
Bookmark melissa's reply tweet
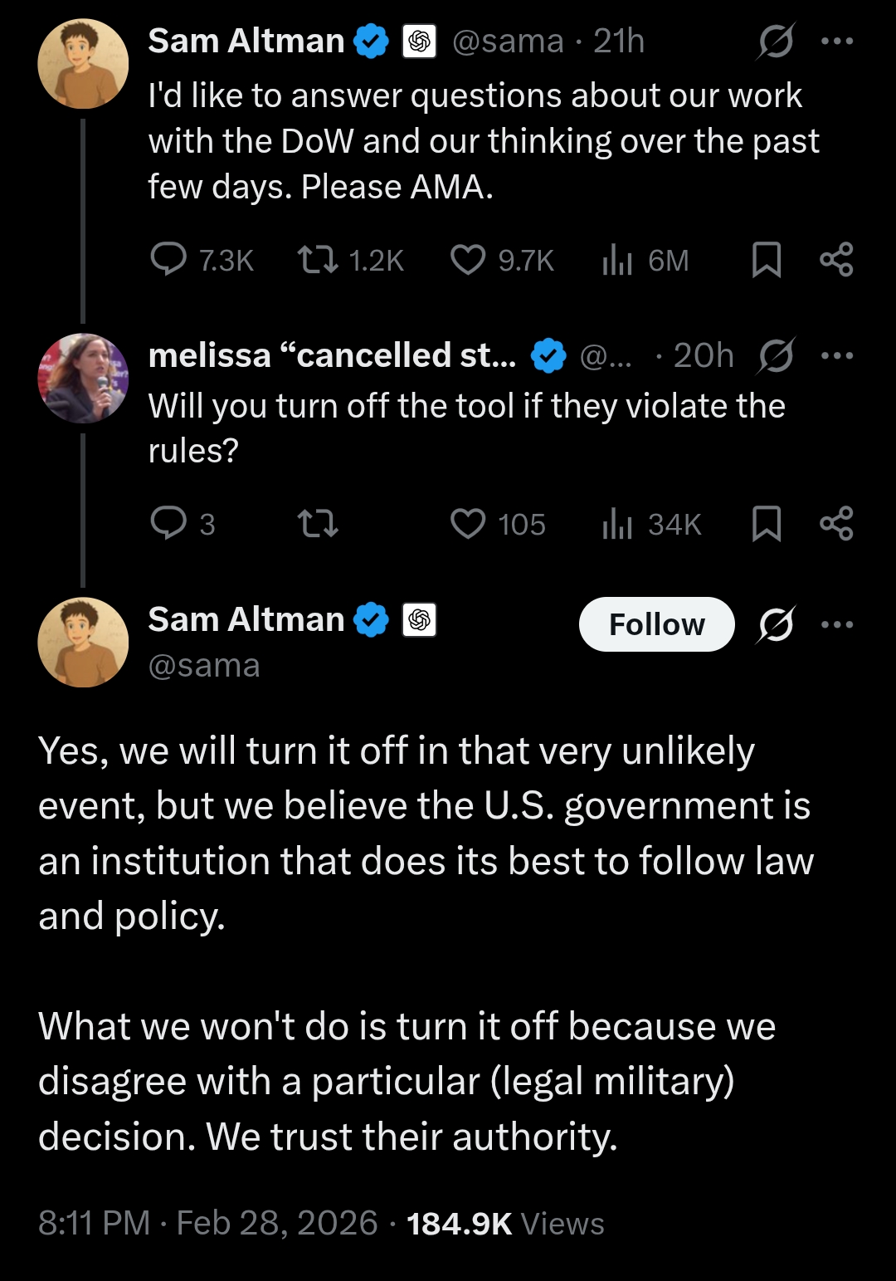[x=766, y=524]
